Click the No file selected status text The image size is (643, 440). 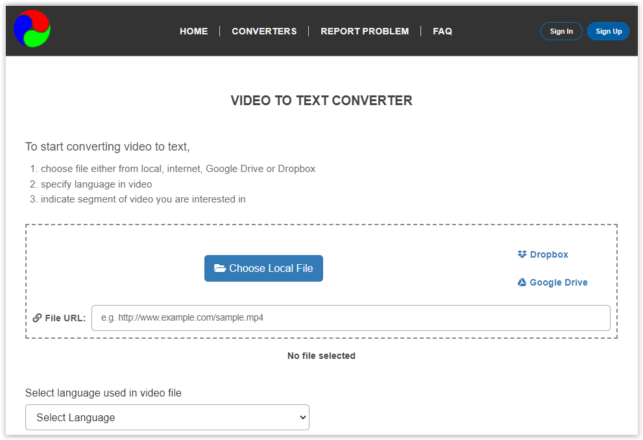[x=322, y=356]
